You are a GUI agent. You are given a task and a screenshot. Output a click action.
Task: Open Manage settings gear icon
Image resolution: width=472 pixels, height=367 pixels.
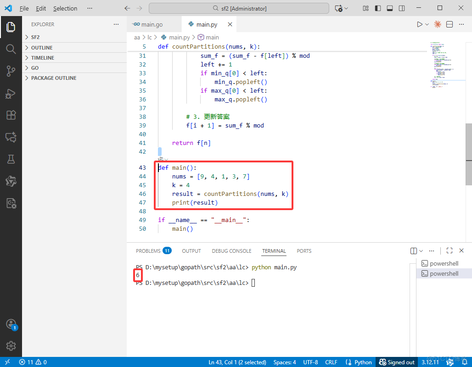(11, 345)
